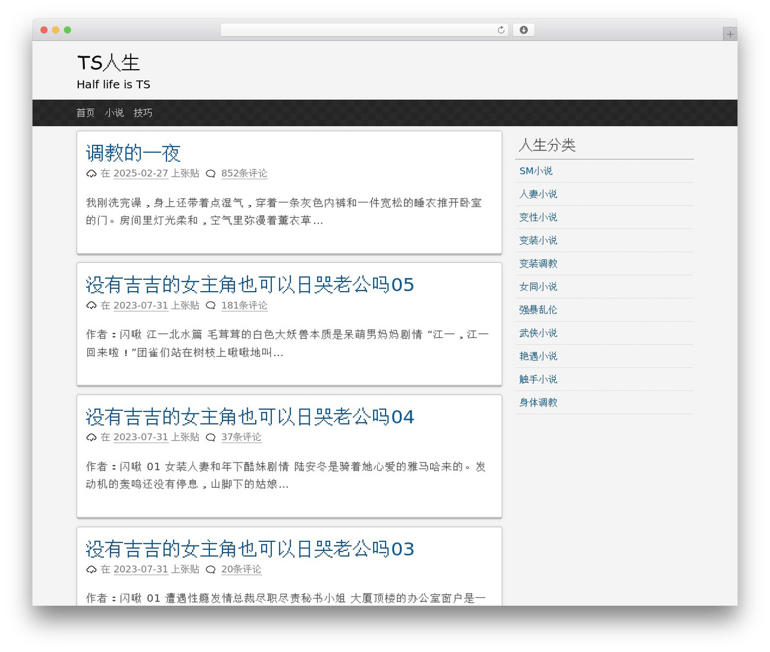Open the browser downloads button
Image resolution: width=770 pixels, height=652 pixels.
coord(523,30)
